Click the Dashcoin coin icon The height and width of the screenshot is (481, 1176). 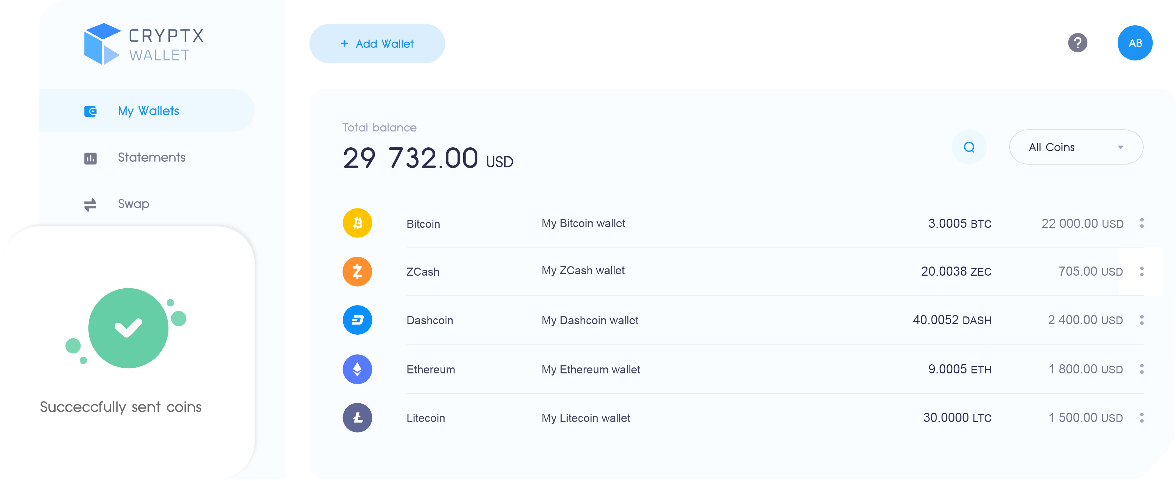(x=357, y=320)
